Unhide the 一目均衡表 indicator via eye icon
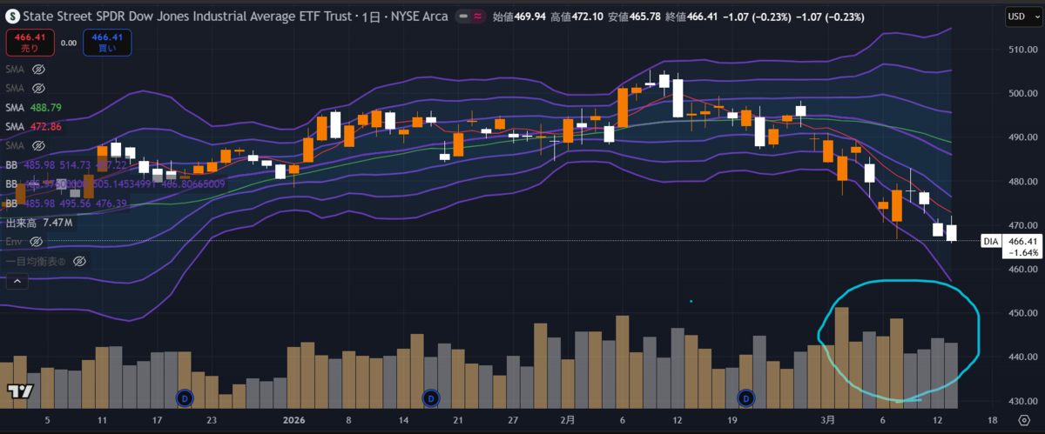Screen dimensions: 1045x434 point(79,260)
